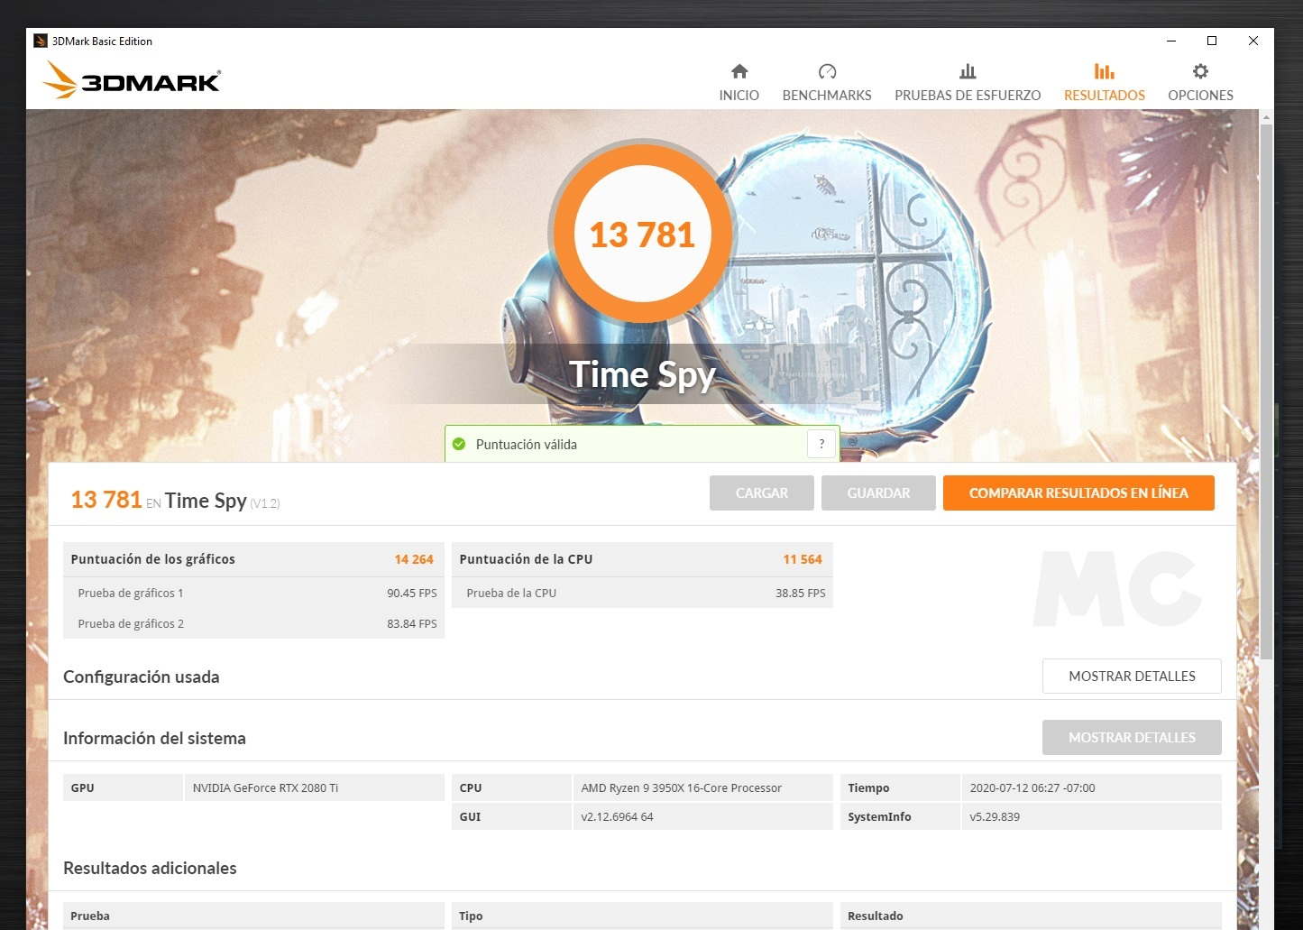The width and height of the screenshot is (1303, 930).
Task: Click Comparar Resultados en Línea button
Action: click(x=1078, y=493)
